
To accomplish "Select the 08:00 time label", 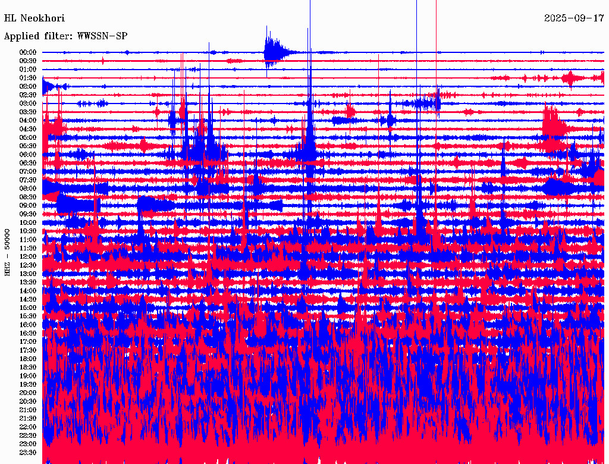I will point(28,189).
